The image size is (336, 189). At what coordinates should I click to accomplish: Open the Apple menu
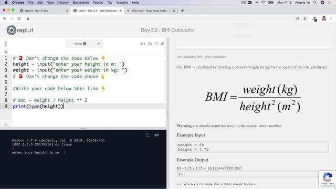(x=6, y=3)
